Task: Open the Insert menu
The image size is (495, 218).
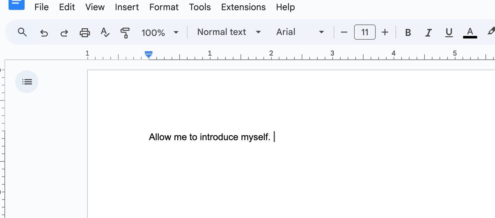Action: tap(127, 7)
